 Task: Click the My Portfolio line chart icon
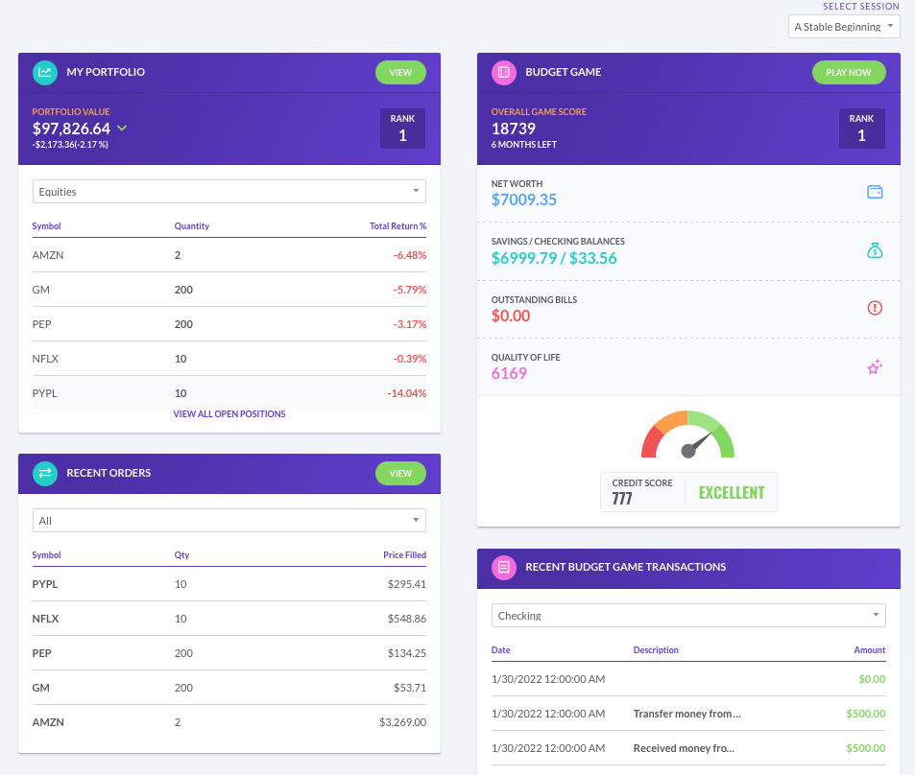[x=44, y=72]
